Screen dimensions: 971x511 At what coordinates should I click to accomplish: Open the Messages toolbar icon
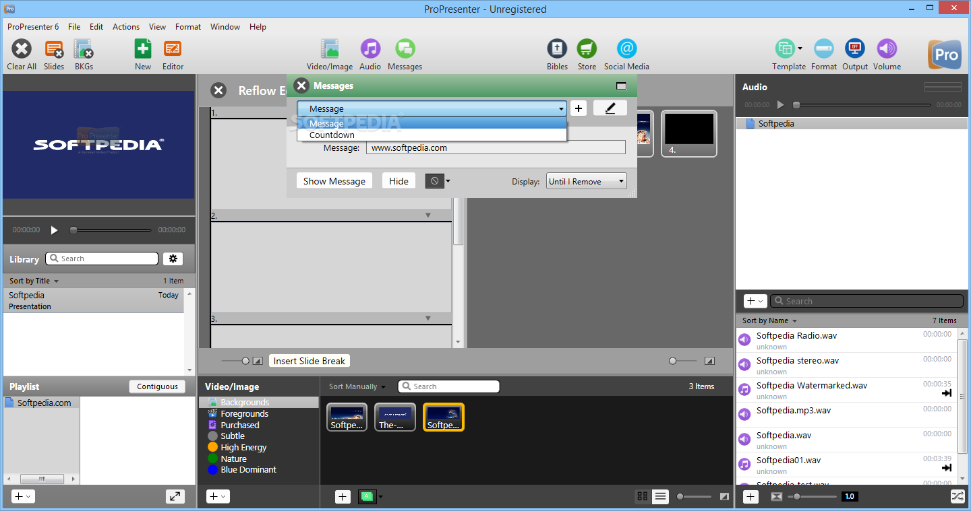(x=405, y=54)
